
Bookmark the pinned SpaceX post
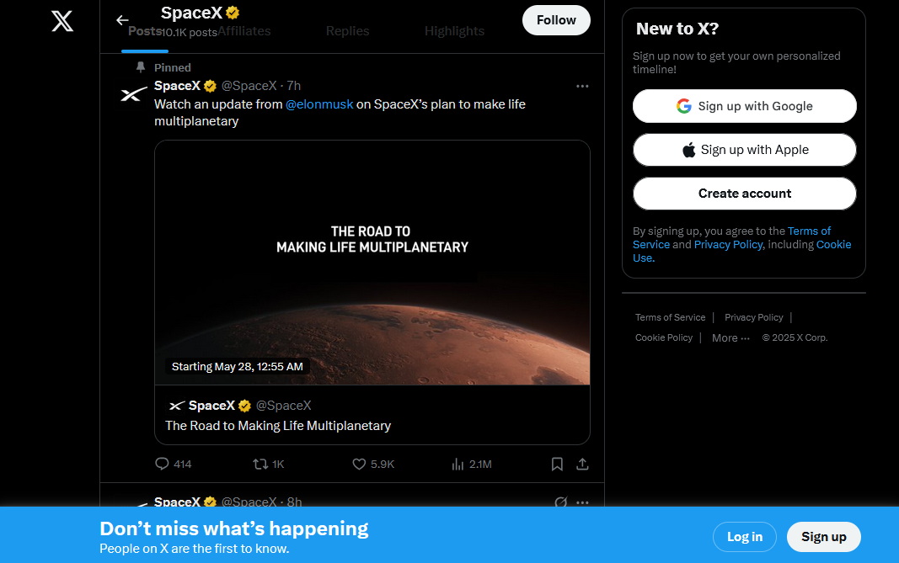[x=557, y=464]
